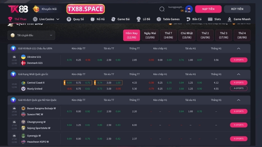Click the Suwon FMC W team name
Screen dimensions: 262x147
pyautogui.click(x=35, y=114)
